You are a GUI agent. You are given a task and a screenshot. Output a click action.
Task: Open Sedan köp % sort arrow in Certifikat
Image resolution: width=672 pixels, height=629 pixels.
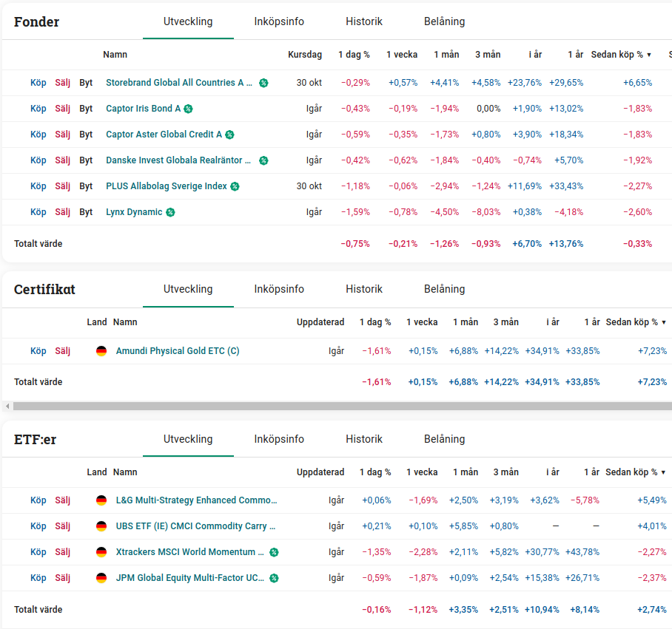pyautogui.click(x=664, y=322)
